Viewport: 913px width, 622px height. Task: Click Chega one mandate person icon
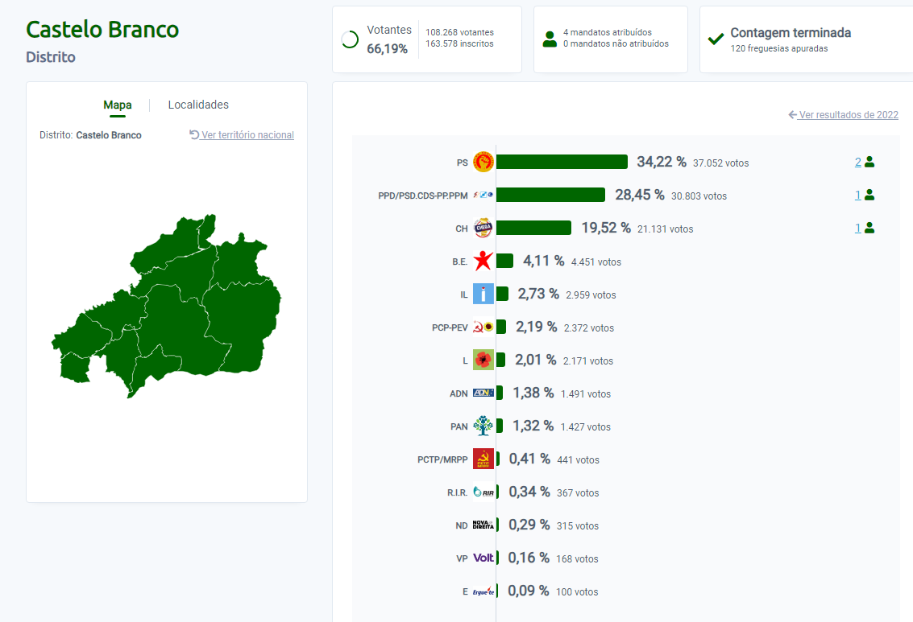click(x=869, y=228)
